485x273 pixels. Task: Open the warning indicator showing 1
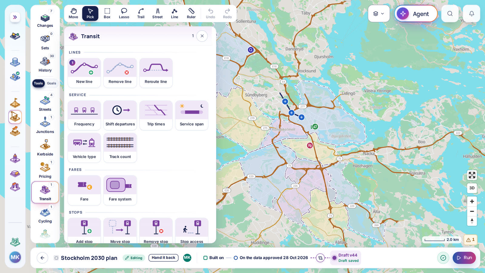[x=470, y=240]
